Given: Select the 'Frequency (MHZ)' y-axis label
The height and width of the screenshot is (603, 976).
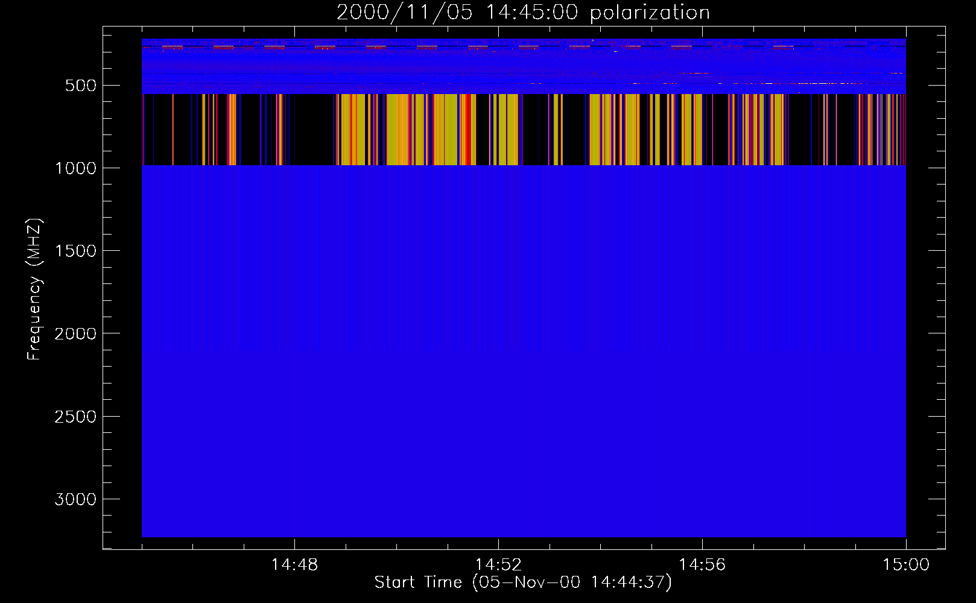Looking at the screenshot, I should (34, 289).
